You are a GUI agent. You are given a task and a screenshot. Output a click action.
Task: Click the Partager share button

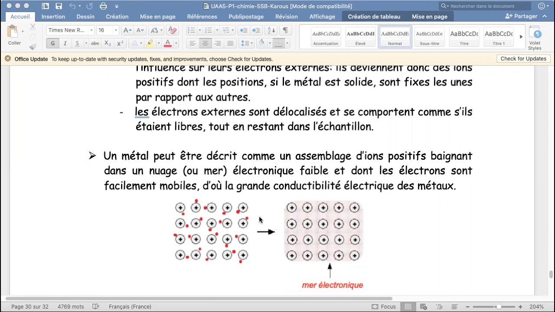pos(522,16)
